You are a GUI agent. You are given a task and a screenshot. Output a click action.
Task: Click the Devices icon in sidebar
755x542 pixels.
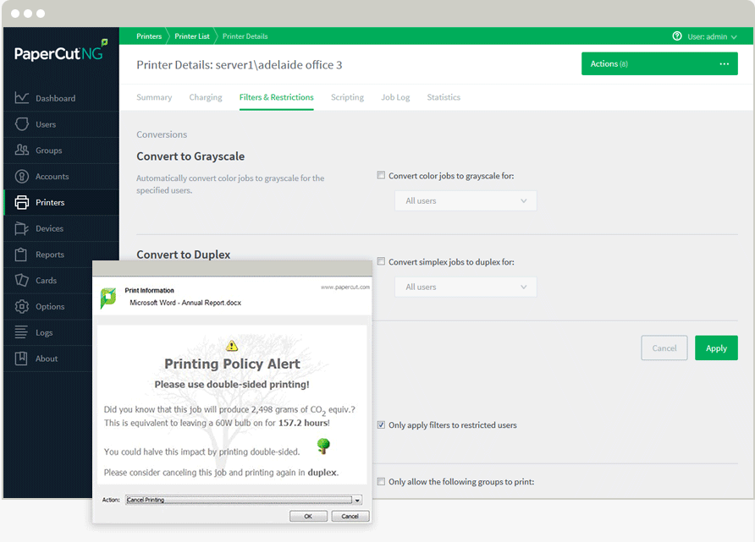[22, 228]
